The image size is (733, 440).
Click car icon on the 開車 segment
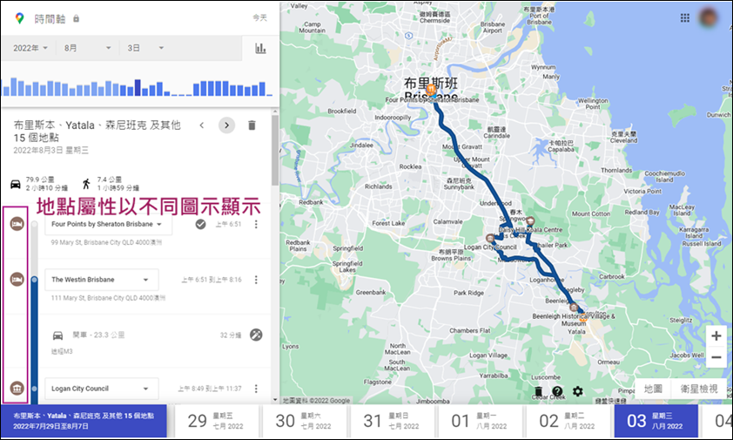point(57,335)
